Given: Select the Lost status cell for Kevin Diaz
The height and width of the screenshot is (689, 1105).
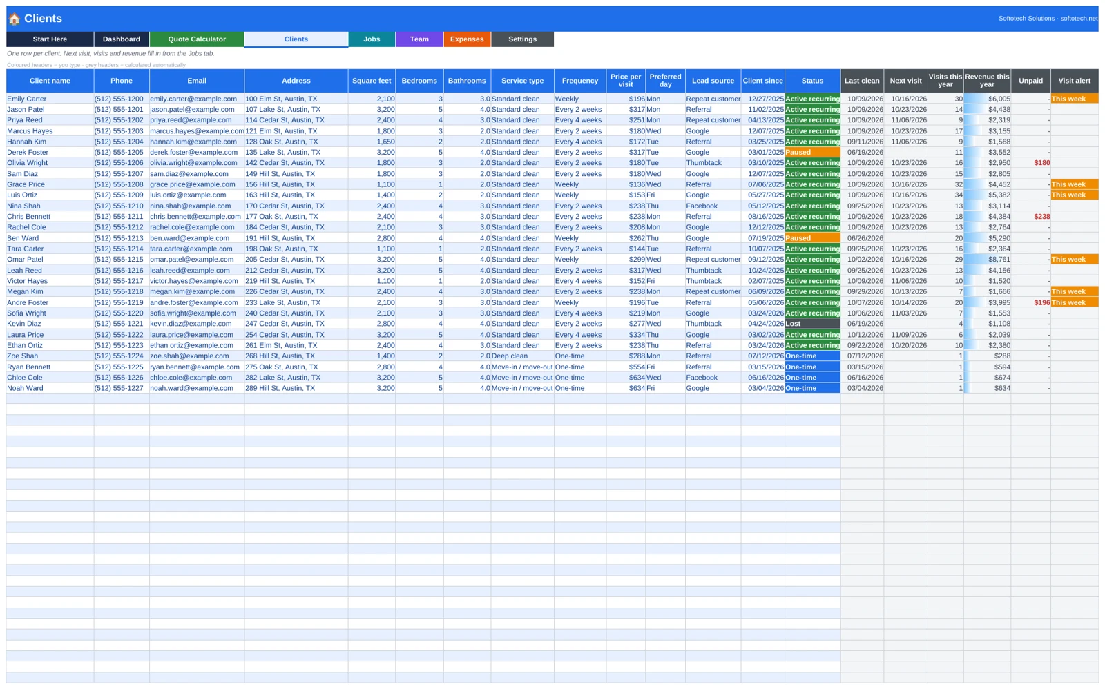Looking at the screenshot, I should point(812,324).
